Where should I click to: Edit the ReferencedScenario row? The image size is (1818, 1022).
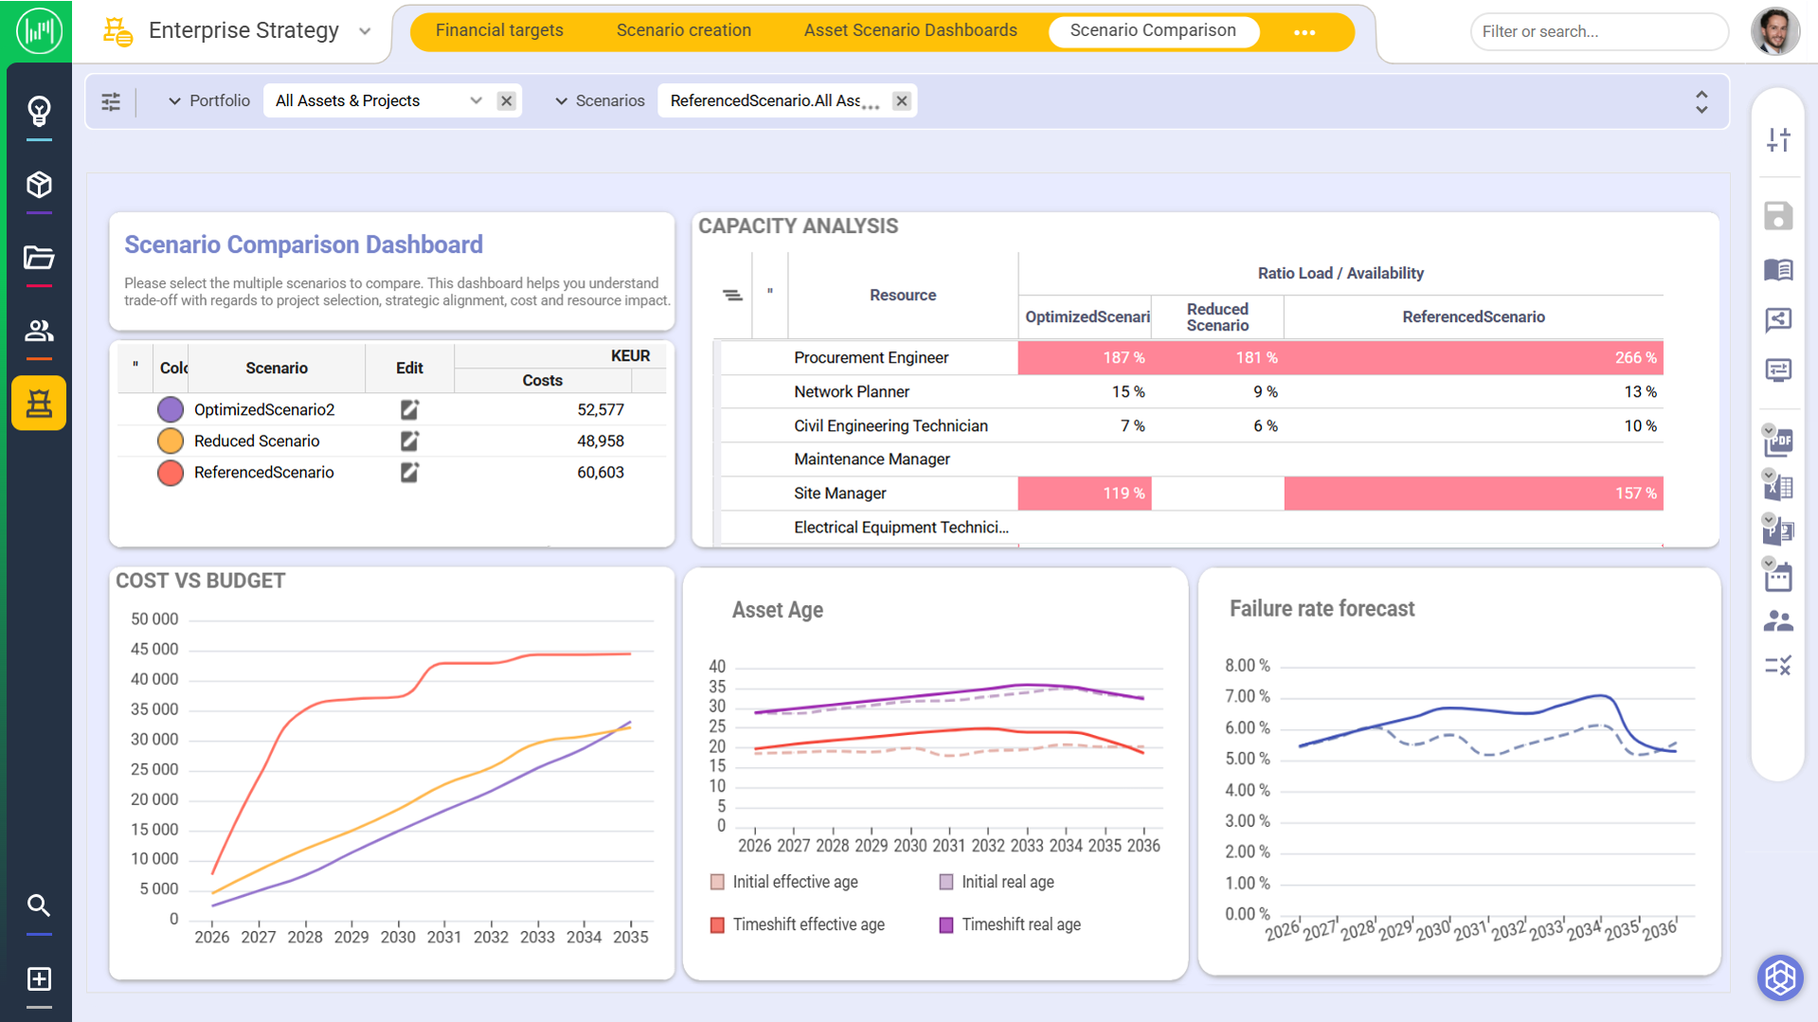point(409,472)
